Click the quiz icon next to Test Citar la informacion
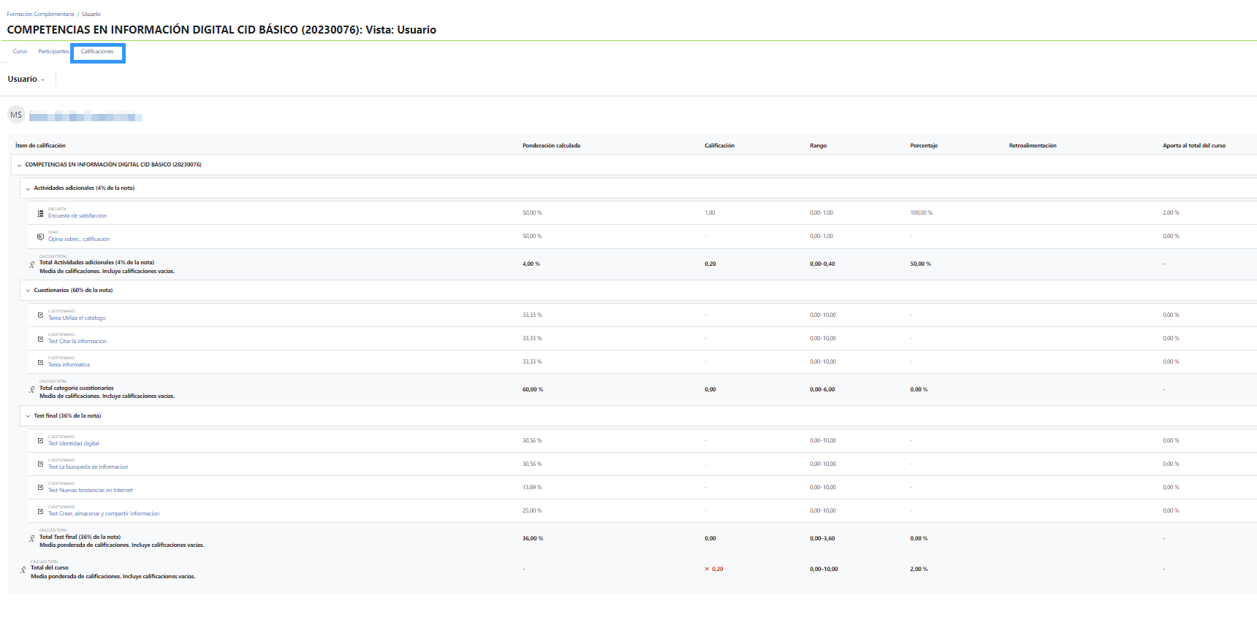The height and width of the screenshot is (625, 1257). 40,339
